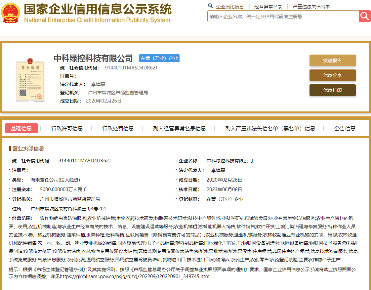The width and height of the screenshot is (371, 290).
Task: Click the 国家企业信用信息公示系统 site title
Action: (x=96, y=10)
